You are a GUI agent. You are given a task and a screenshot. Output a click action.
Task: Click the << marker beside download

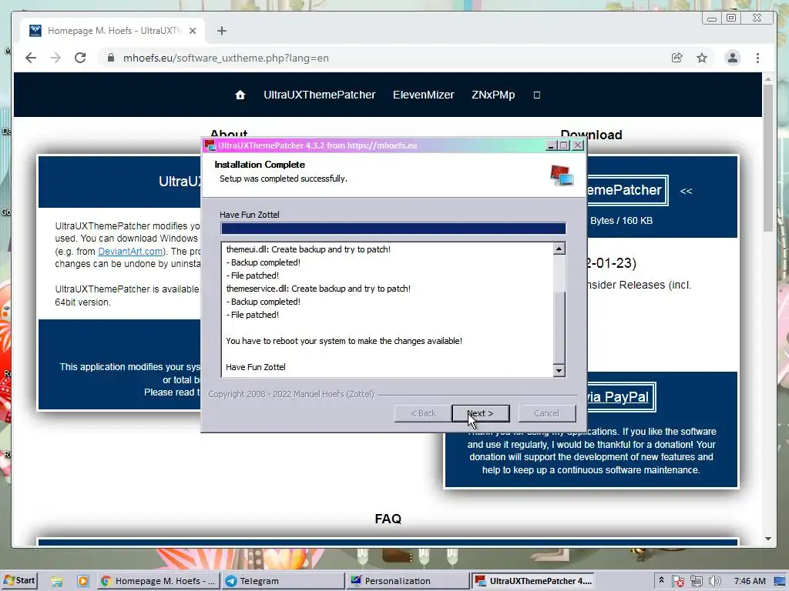tap(686, 191)
